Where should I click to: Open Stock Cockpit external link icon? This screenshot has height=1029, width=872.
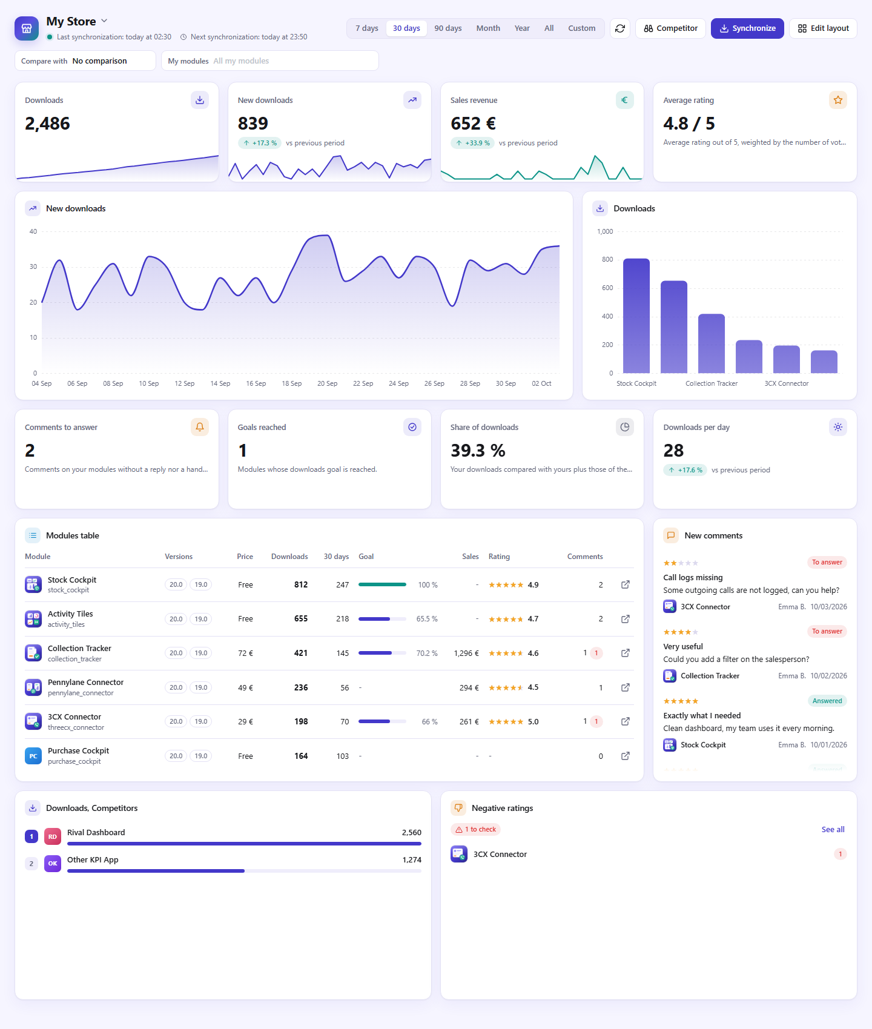coord(626,584)
